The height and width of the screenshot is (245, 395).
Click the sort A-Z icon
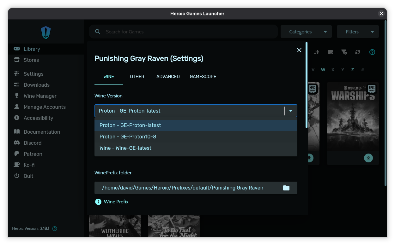[316, 52]
